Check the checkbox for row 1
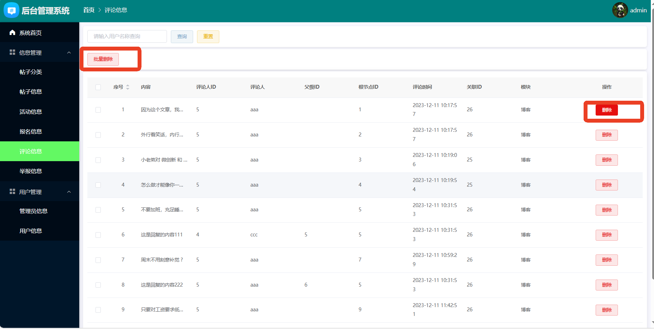This screenshot has height=329, width=654. coord(98,110)
